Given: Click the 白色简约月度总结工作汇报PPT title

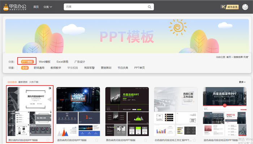Looking at the screenshot, I should point(173,140).
